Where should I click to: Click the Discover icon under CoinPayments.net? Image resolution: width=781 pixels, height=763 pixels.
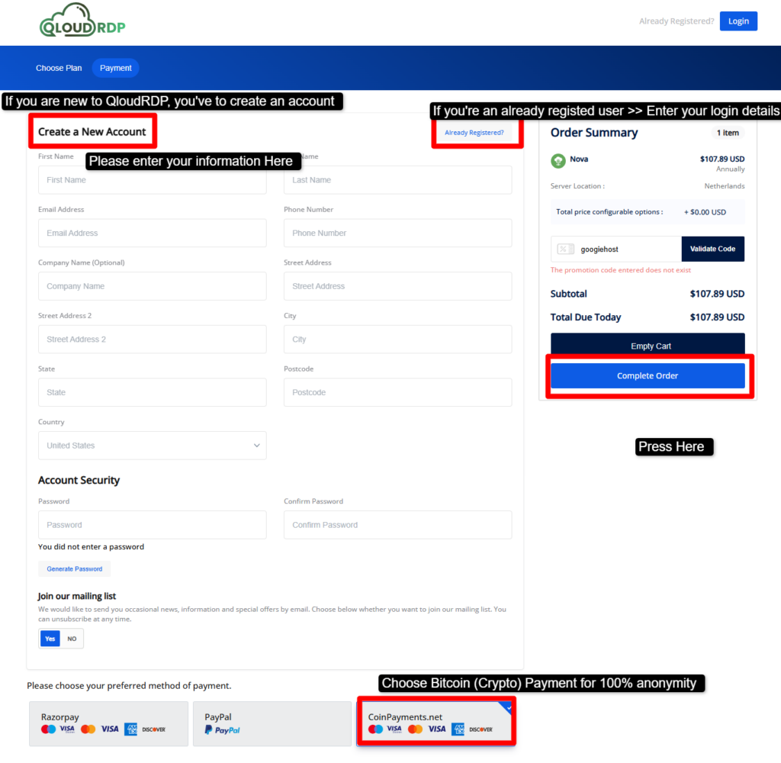[480, 729]
